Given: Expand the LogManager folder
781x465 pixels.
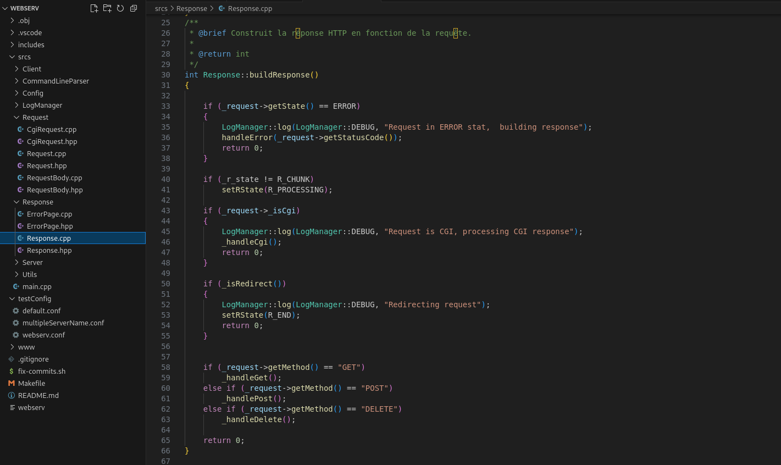Looking at the screenshot, I should [x=16, y=105].
